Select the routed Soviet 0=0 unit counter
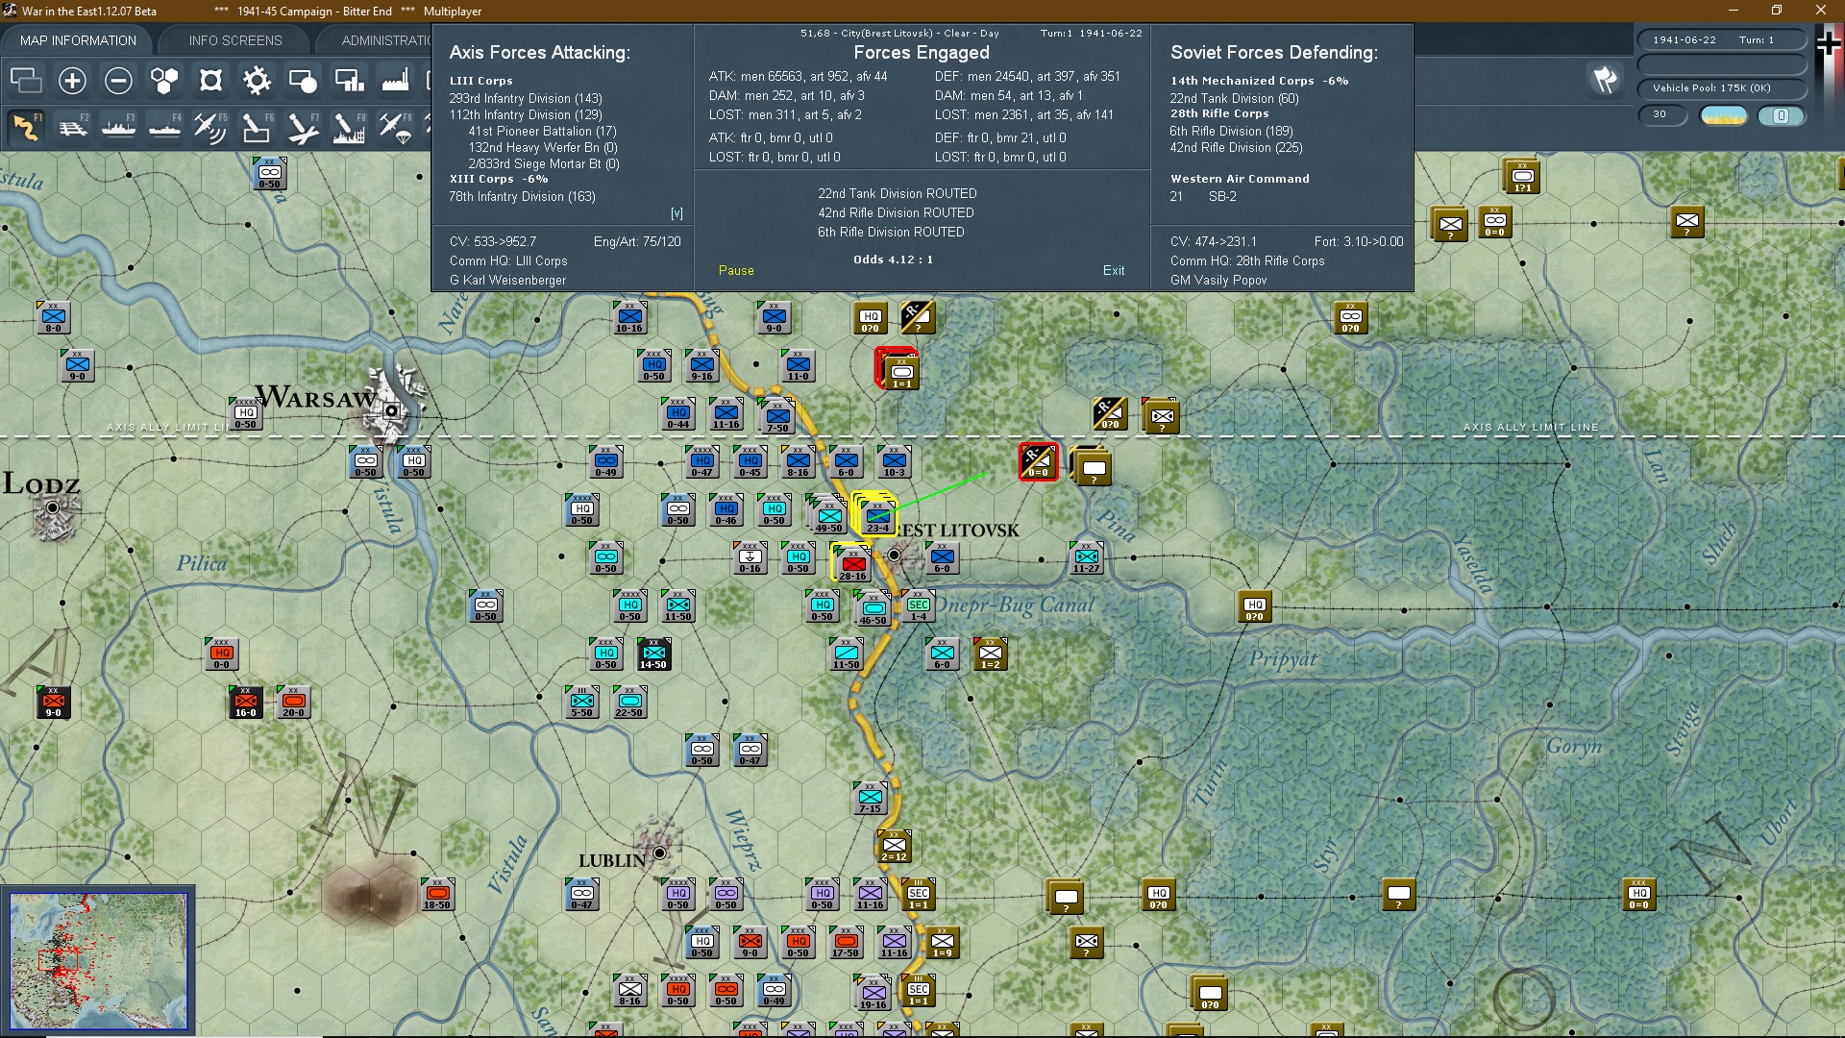1845x1038 pixels. point(1038,461)
